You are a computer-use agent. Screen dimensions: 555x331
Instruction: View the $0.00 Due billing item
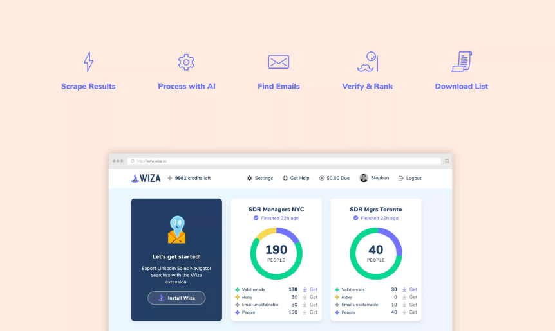335,179
